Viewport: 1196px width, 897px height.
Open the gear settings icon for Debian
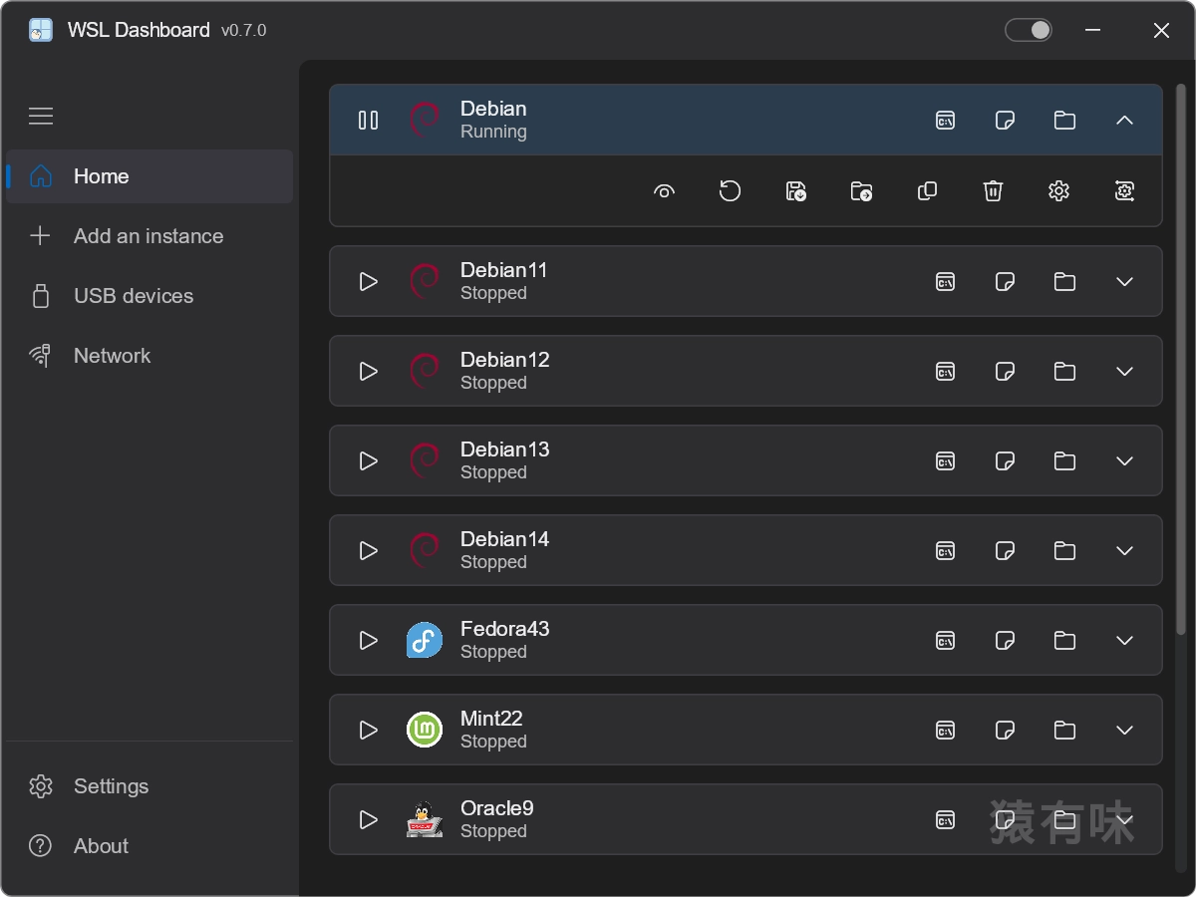tap(1058, 190)
